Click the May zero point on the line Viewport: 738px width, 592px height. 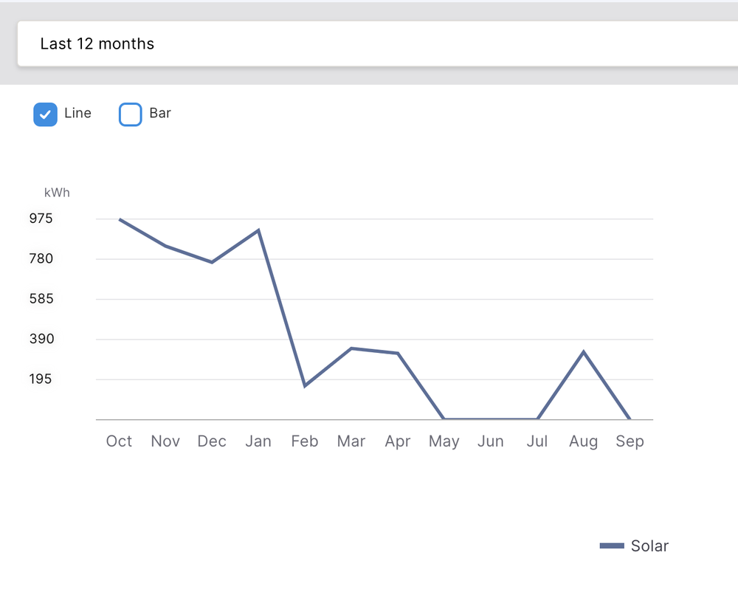point(444,419)
